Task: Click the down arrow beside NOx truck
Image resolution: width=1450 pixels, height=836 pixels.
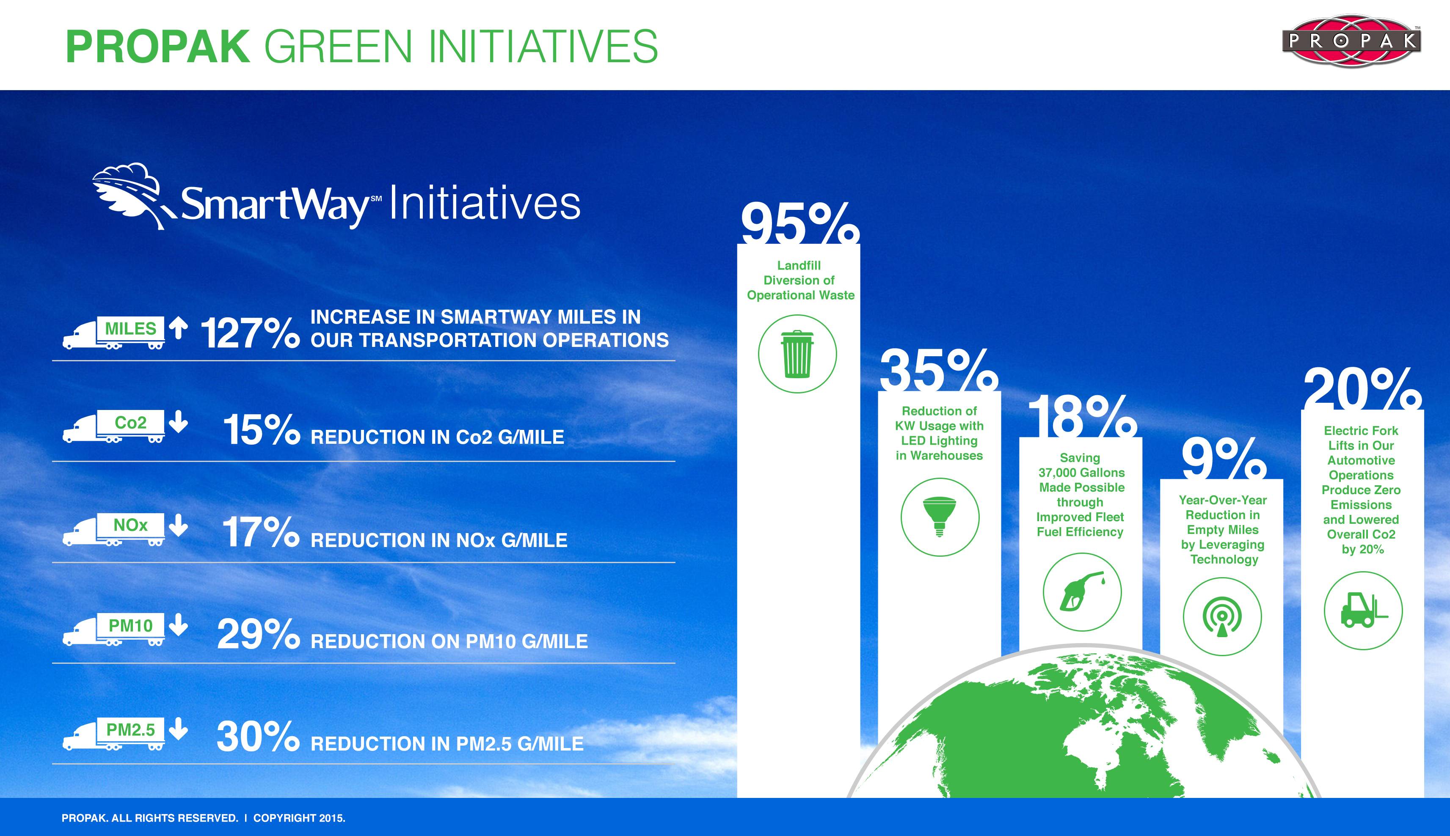Action: [x=179, y=525]
